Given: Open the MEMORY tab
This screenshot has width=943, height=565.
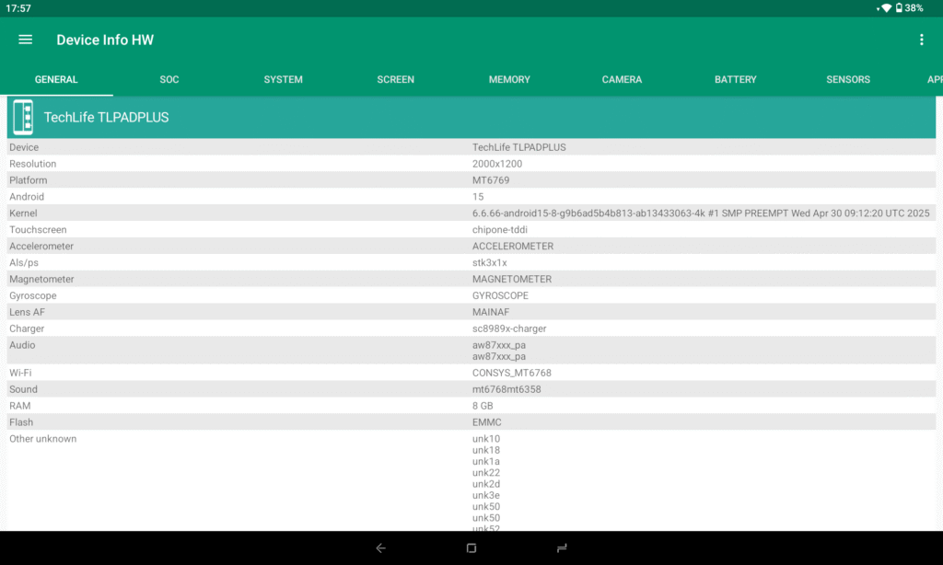Looking at the screenshot, I should [509, 80].
